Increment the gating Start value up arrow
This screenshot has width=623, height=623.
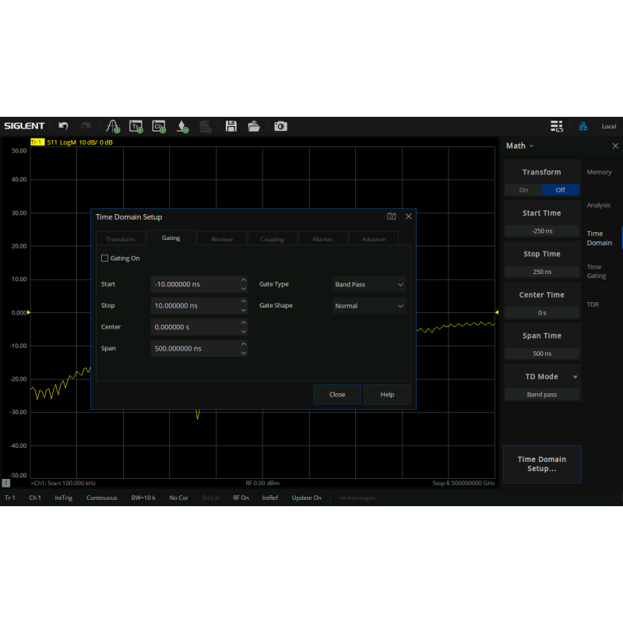(x=244, y=280)
